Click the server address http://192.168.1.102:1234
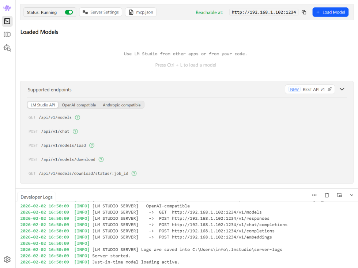358x268 pixels. tap(264, 12)
